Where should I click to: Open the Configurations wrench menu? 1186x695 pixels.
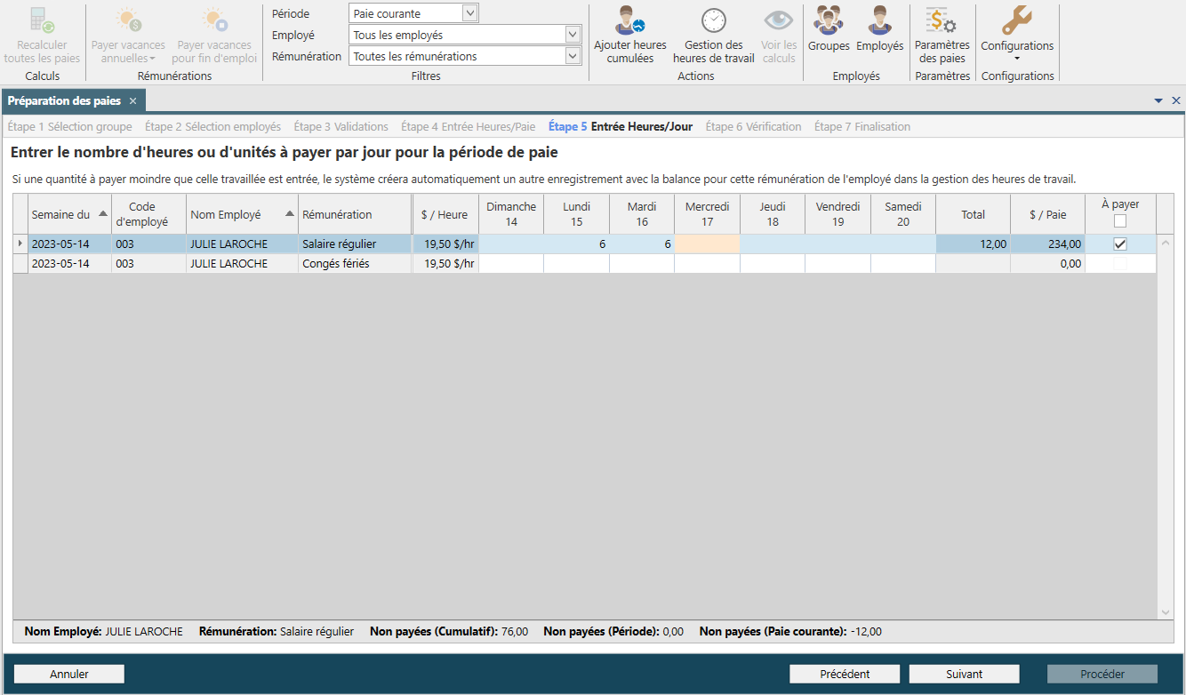coord(1017,36)
